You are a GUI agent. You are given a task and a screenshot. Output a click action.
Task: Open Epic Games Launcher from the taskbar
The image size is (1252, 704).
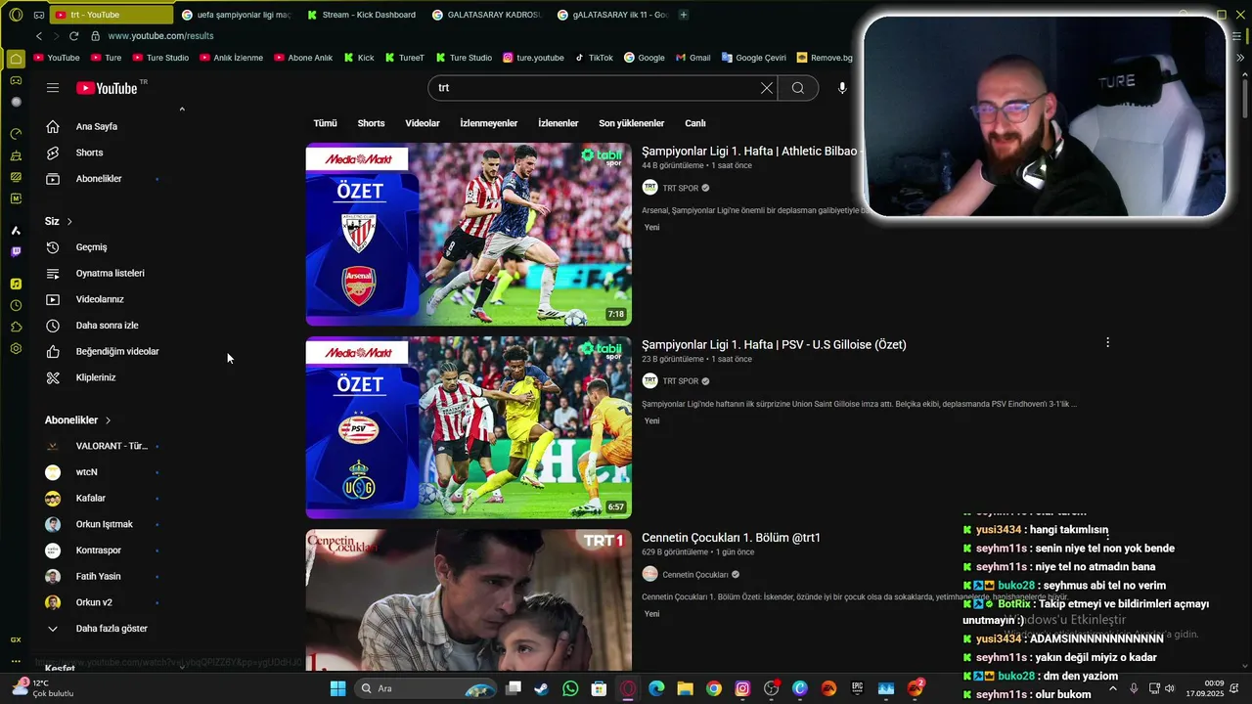click(857, 688)
